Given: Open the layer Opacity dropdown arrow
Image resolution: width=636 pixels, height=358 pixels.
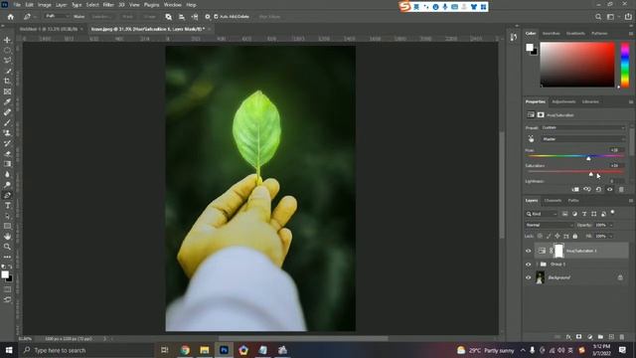Looking at the screenshot, I should tap(611, 225).
